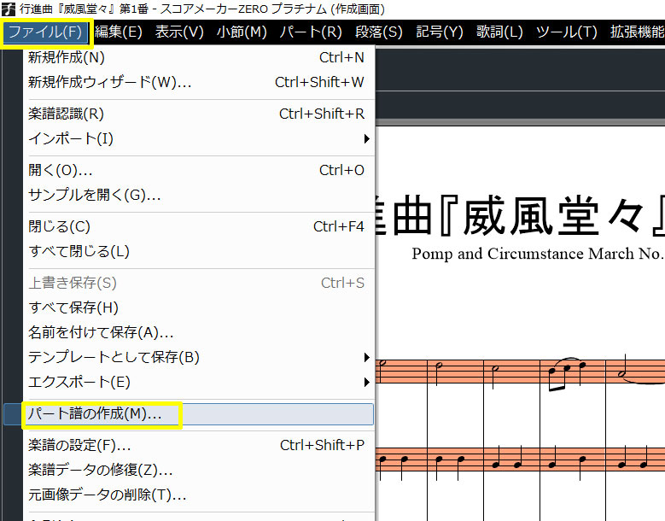Open the パート(R) menu

(x=311, y=32)
